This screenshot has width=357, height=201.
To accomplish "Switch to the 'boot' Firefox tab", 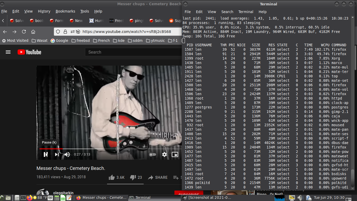I will (x=37, y=21).
